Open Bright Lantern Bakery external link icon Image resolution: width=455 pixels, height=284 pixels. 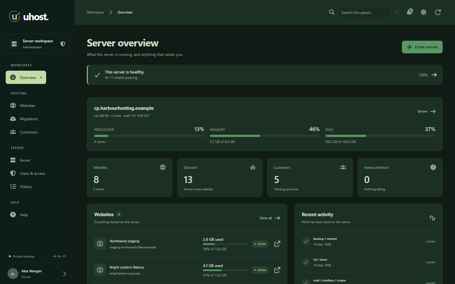pos(277,270)
